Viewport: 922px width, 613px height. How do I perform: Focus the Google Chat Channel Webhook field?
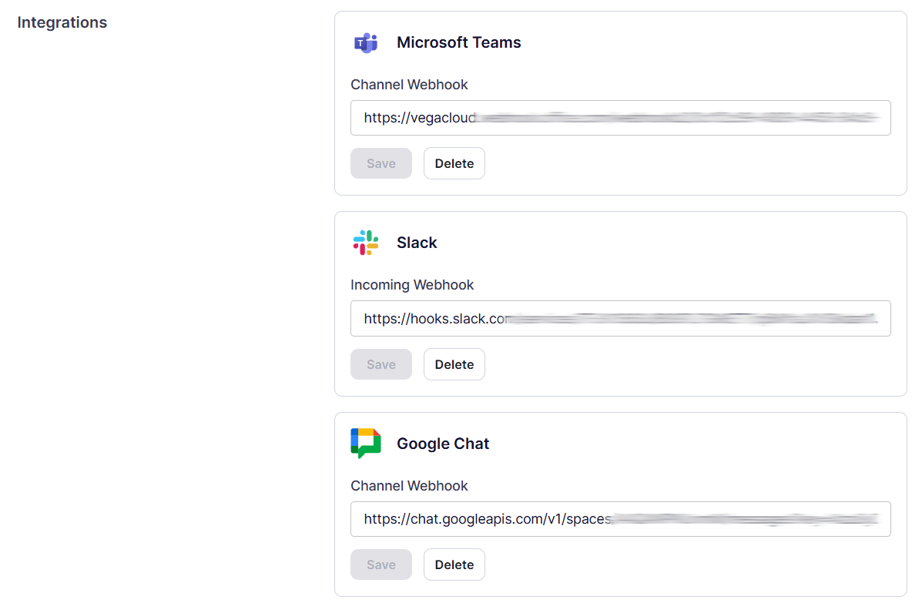[x=620, y=519]
